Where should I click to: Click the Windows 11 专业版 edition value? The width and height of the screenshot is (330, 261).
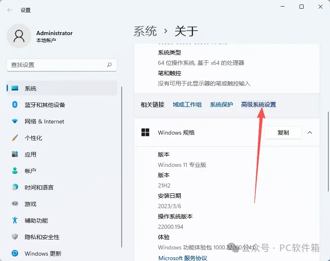(x=182, y=165)
